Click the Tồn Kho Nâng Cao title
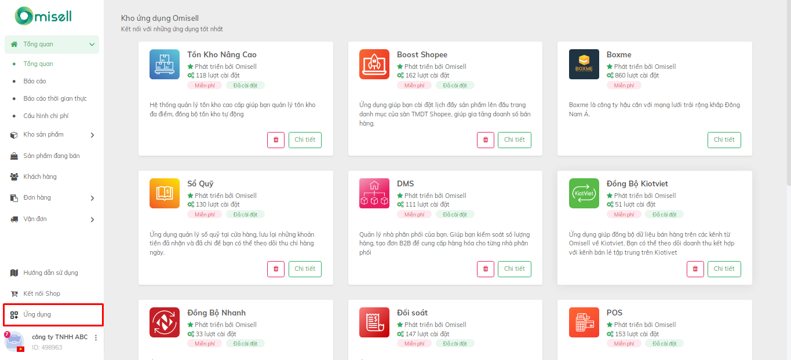Image resolution: width=791 pixels, height=360 pixels. [222, 55]
